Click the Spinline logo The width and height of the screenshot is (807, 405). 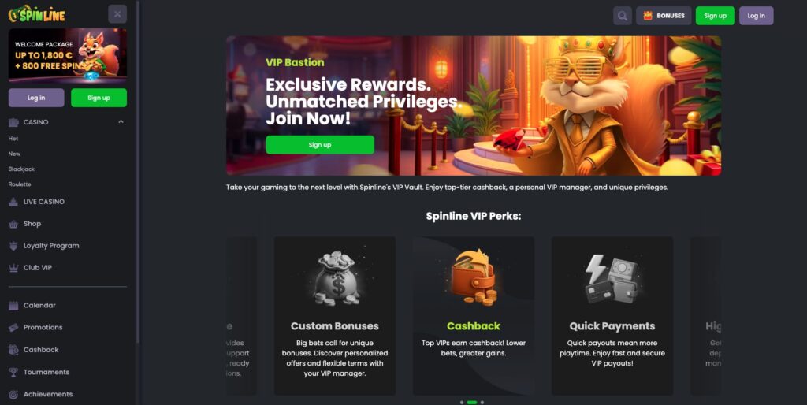pyautogui.click(x=37, y=14)
